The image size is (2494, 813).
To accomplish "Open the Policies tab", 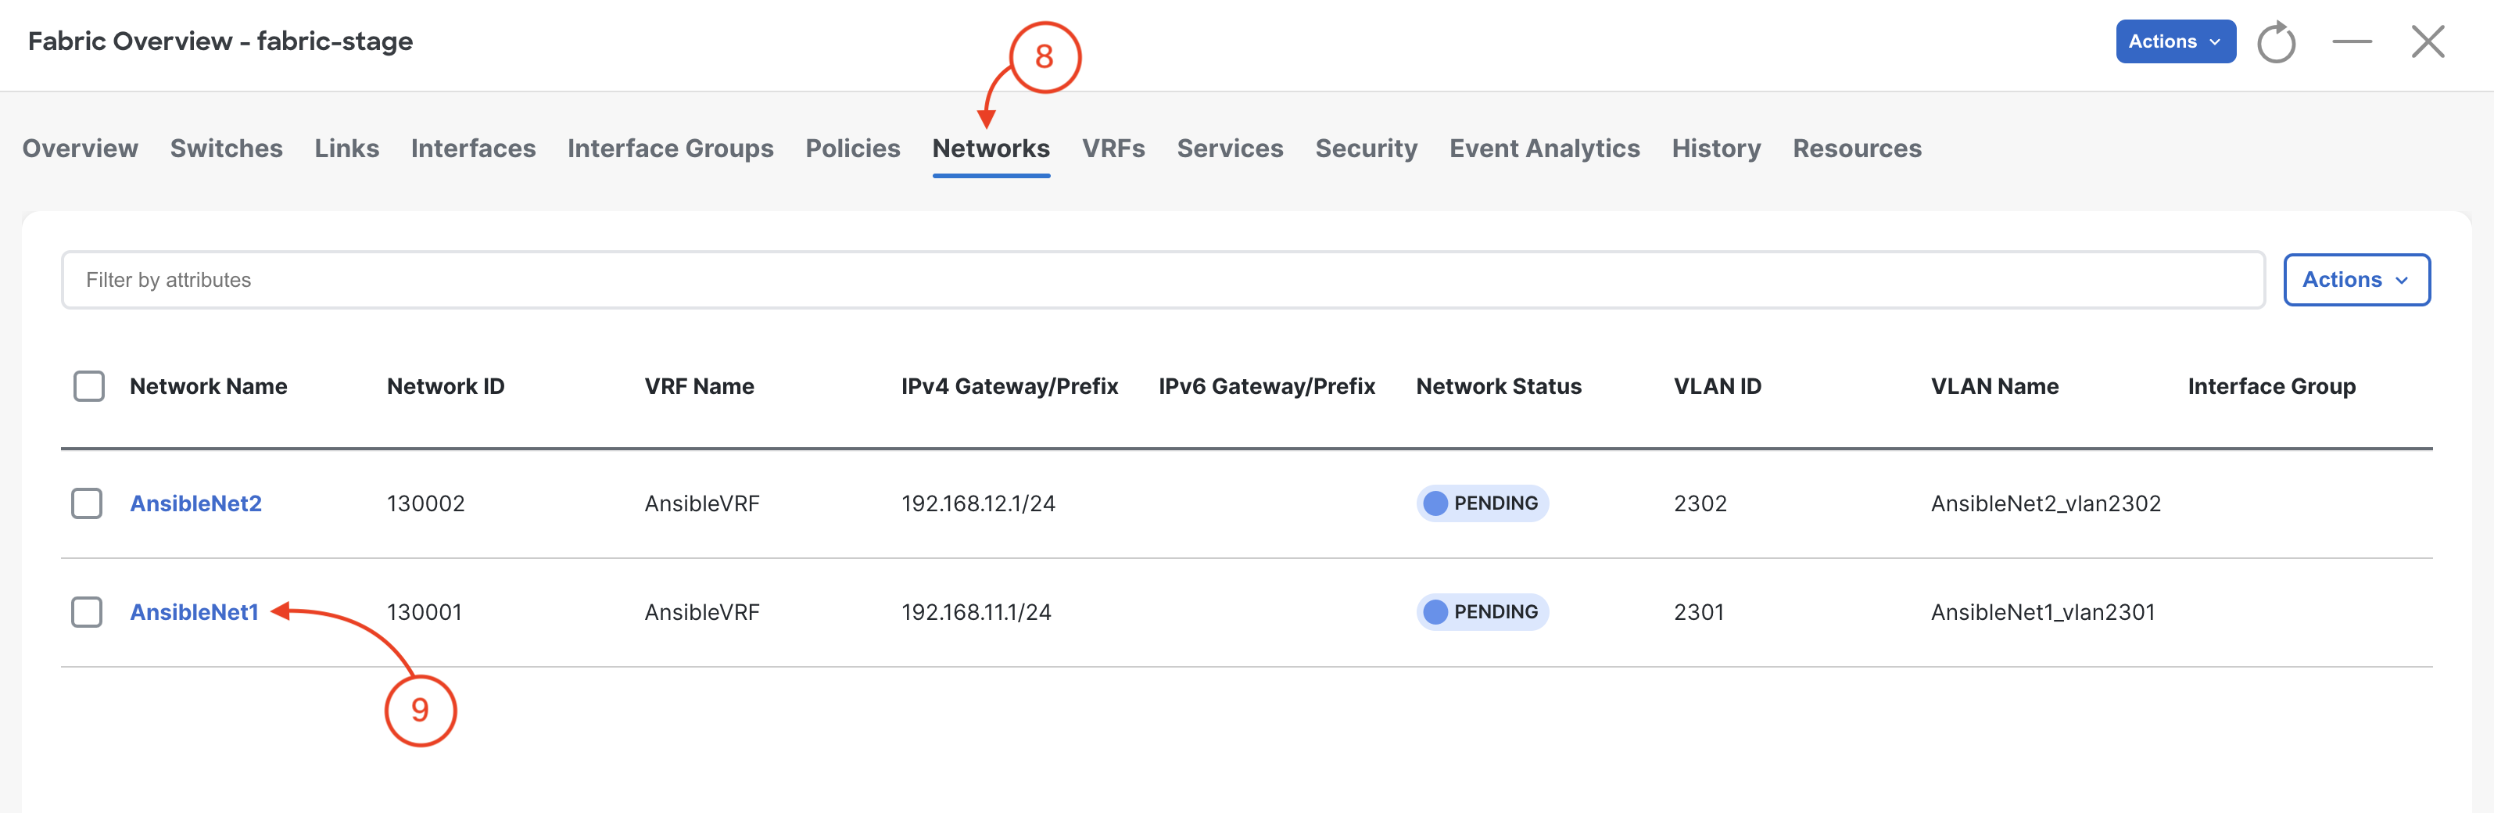I will [853, 148].
